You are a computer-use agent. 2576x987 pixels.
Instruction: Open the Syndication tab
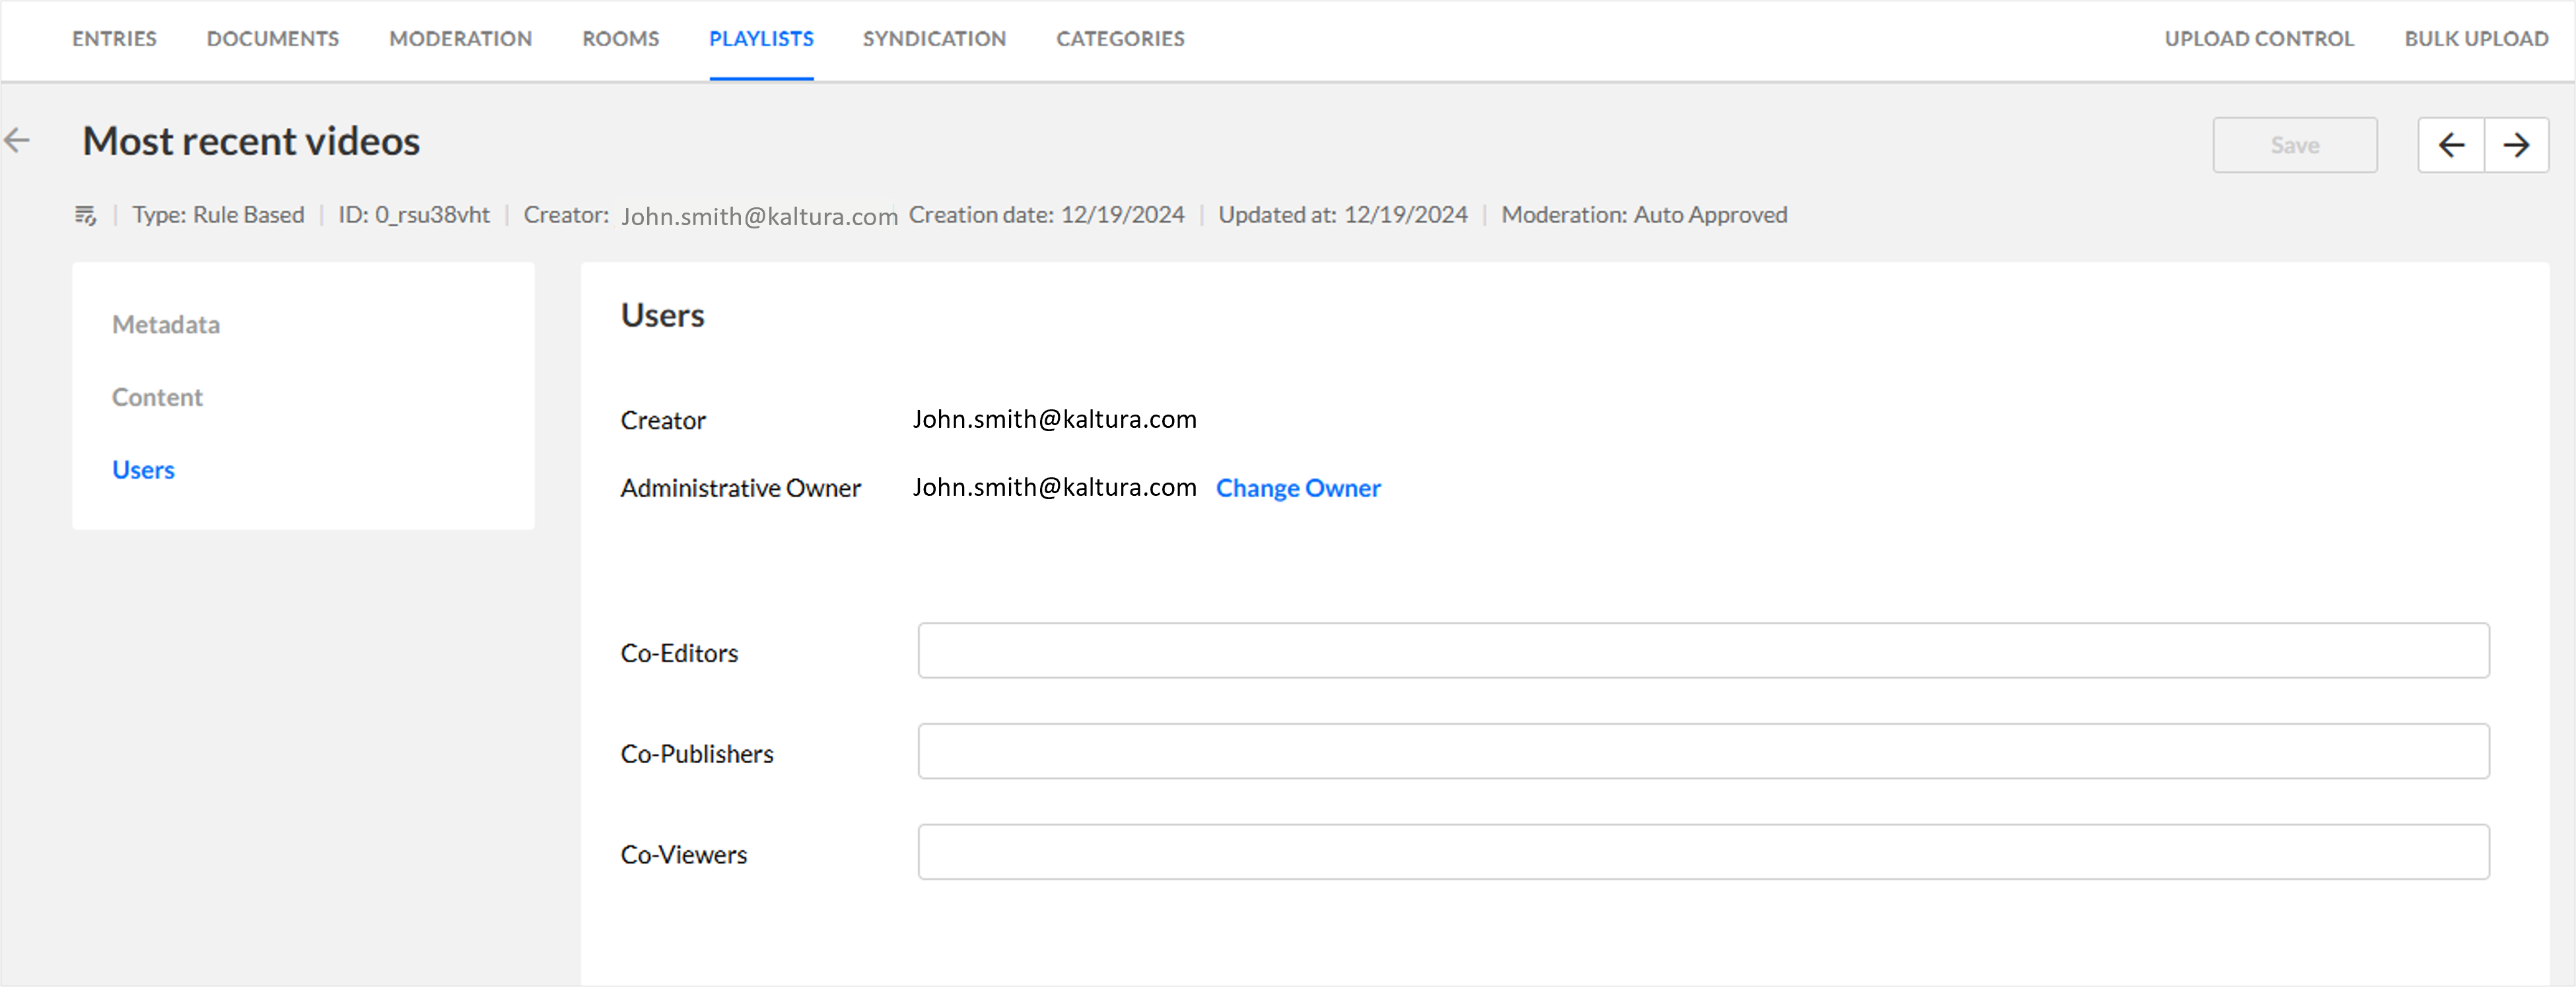point(934,39)
